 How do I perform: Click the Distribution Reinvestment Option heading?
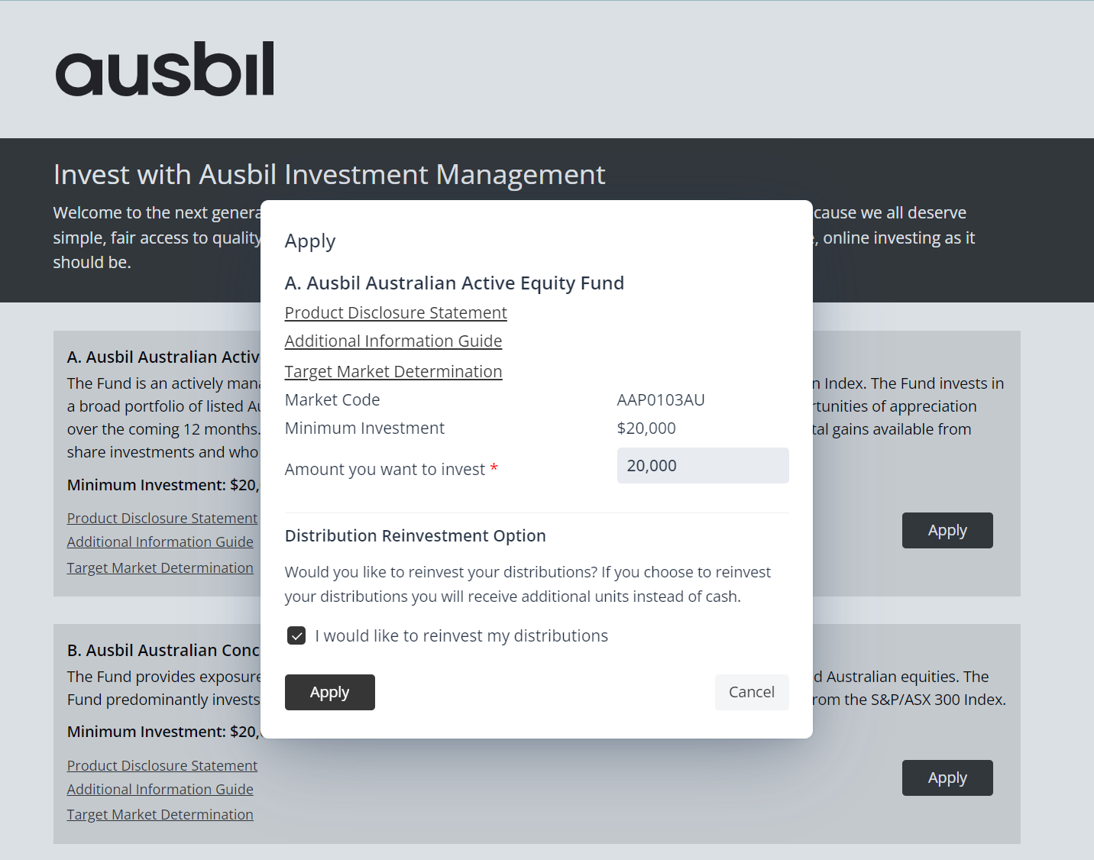tap(415, 535)
